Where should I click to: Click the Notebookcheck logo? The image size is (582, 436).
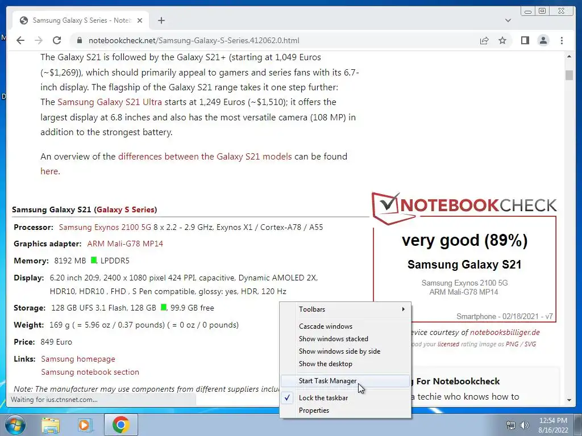[464, 208]
